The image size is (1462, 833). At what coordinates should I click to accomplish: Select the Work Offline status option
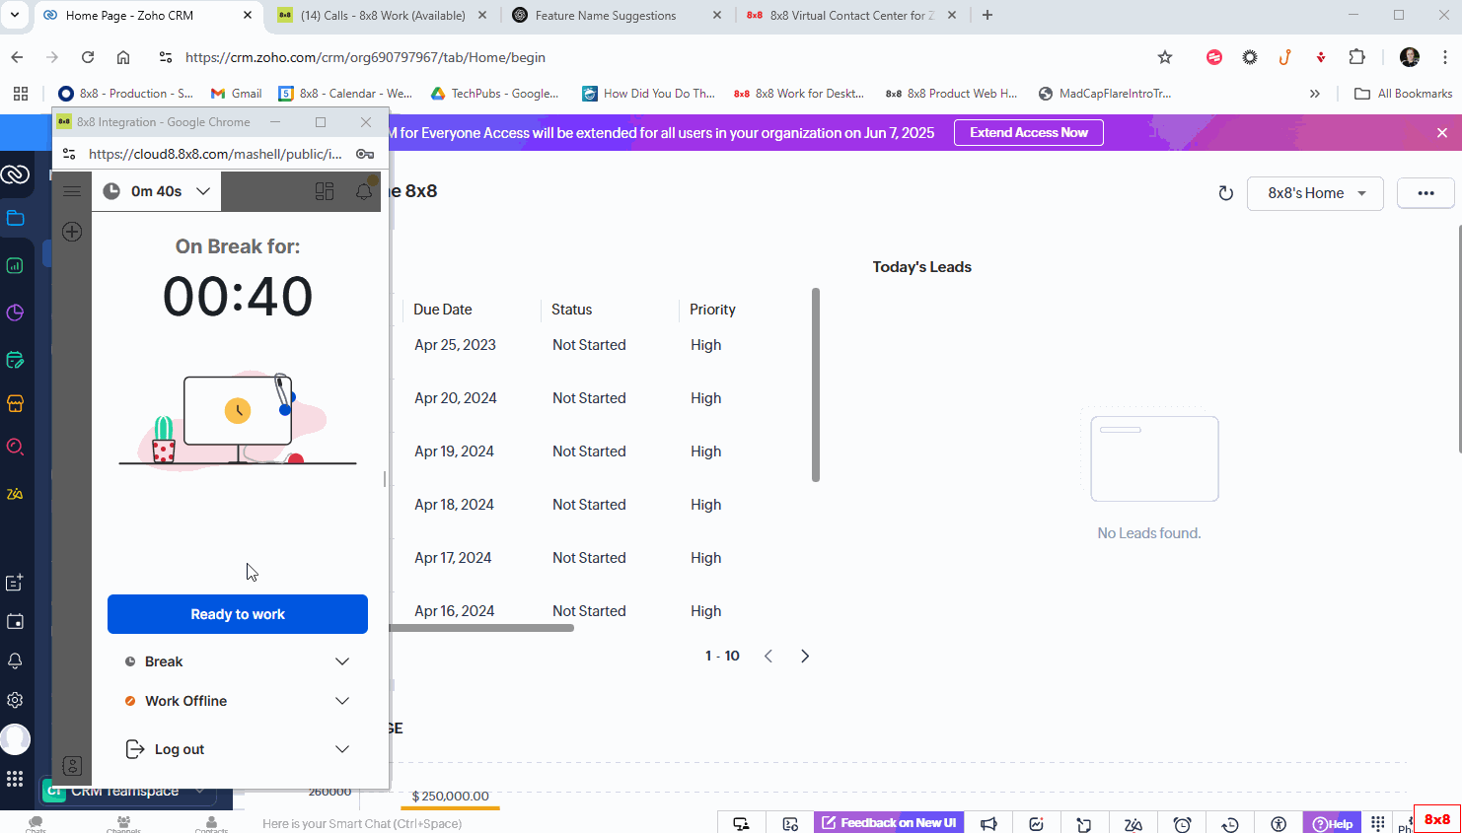(x=185, y=701)
